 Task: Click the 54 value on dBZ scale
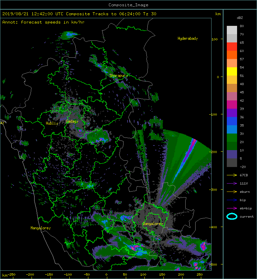click(x=242, y=68)
